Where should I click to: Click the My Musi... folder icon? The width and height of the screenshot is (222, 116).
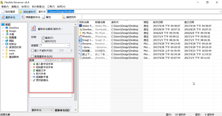pyautogui.click(x=80, y=33)
